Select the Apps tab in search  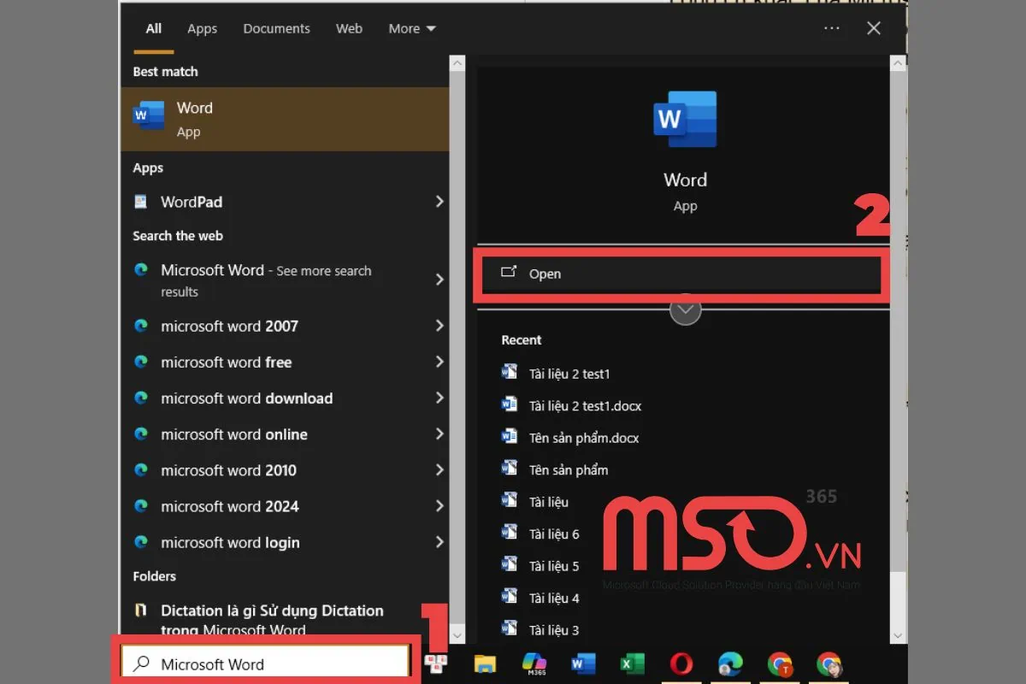point(202,28)
